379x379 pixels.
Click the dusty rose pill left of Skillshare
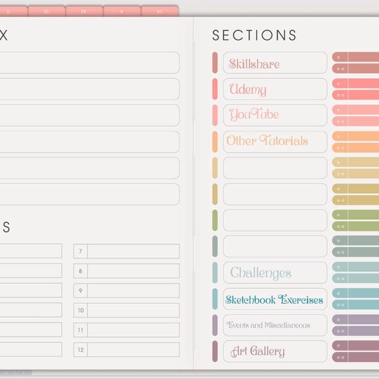(215, 63)
